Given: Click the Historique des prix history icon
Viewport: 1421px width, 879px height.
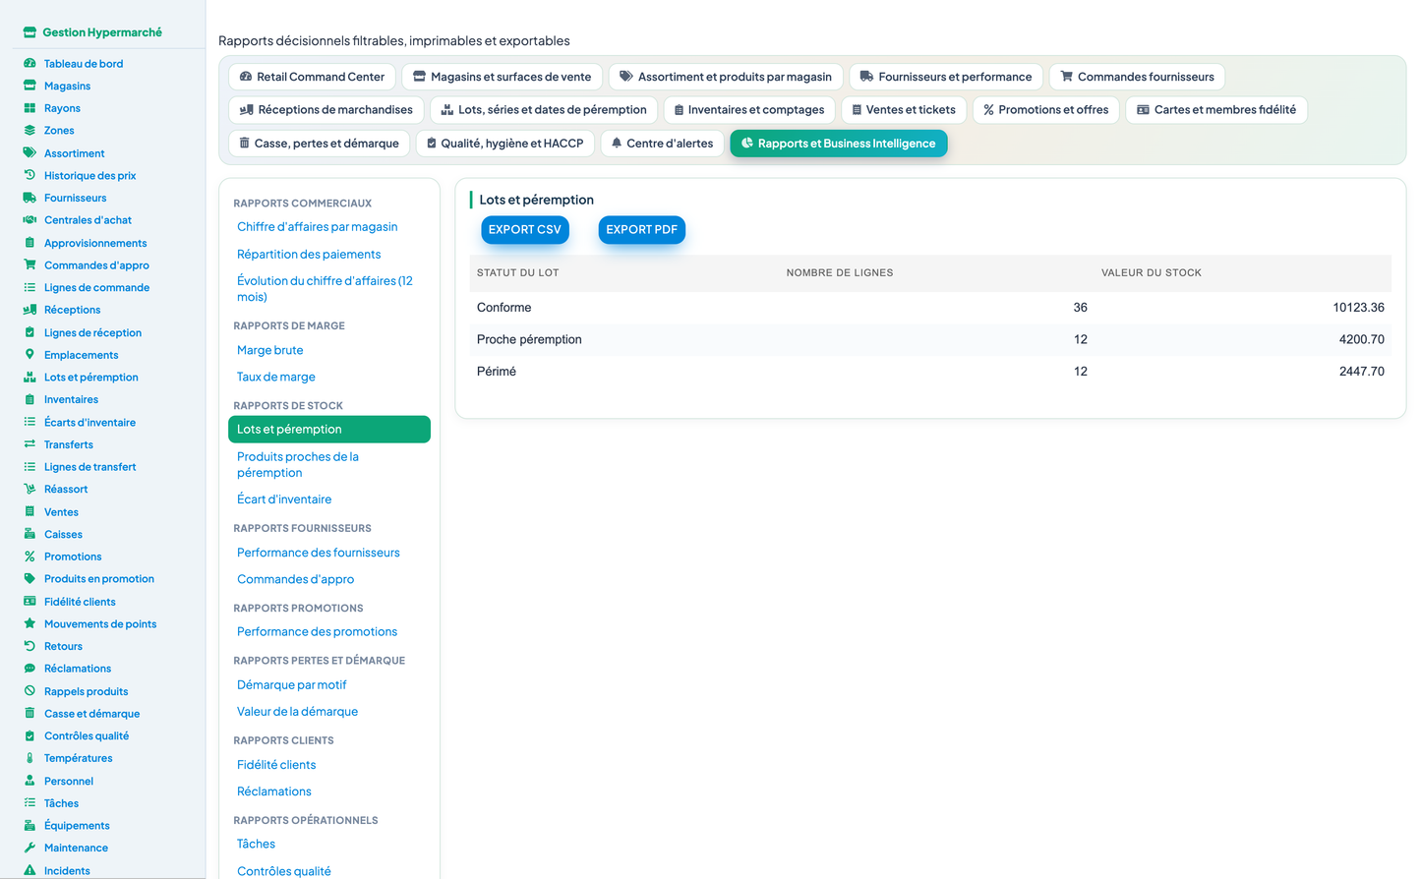Looking at the screenshot, I should click(x=30, y=175).
